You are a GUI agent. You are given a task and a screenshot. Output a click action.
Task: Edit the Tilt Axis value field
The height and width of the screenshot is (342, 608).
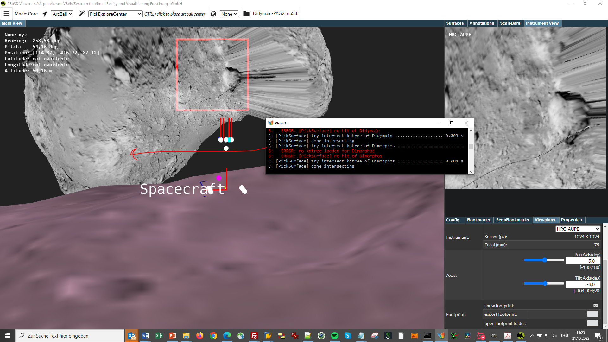coord(583,284)
